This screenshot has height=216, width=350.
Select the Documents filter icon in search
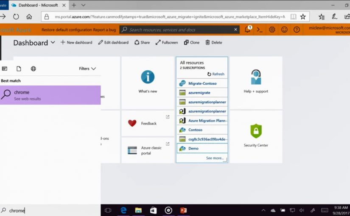(x=19, y=69)
